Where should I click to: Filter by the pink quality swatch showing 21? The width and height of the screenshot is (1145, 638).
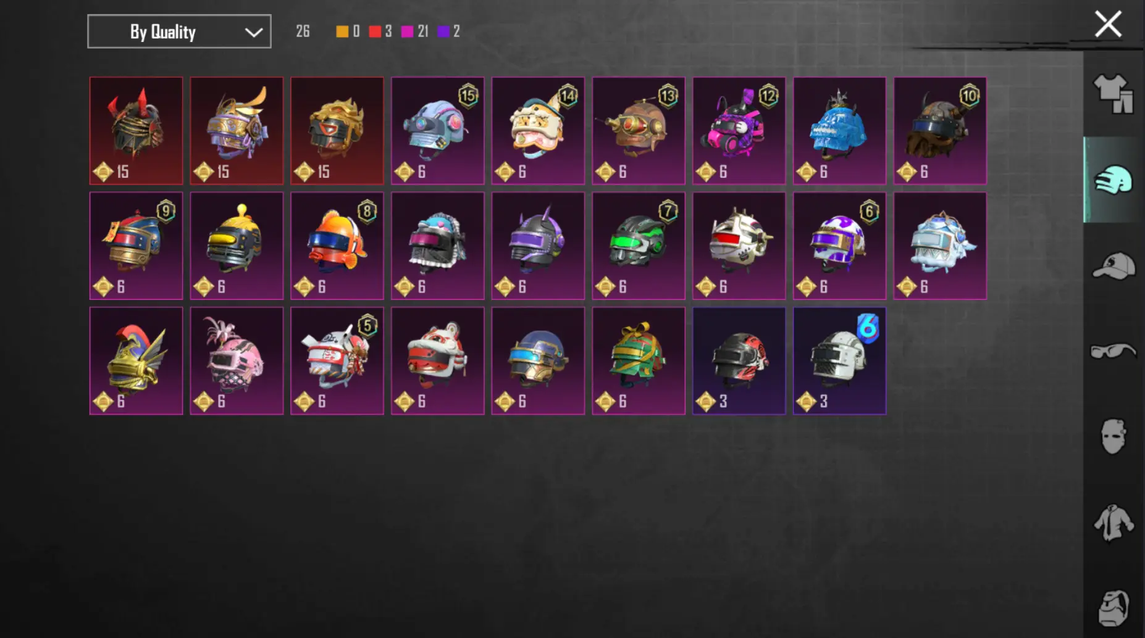pos(408,31)
